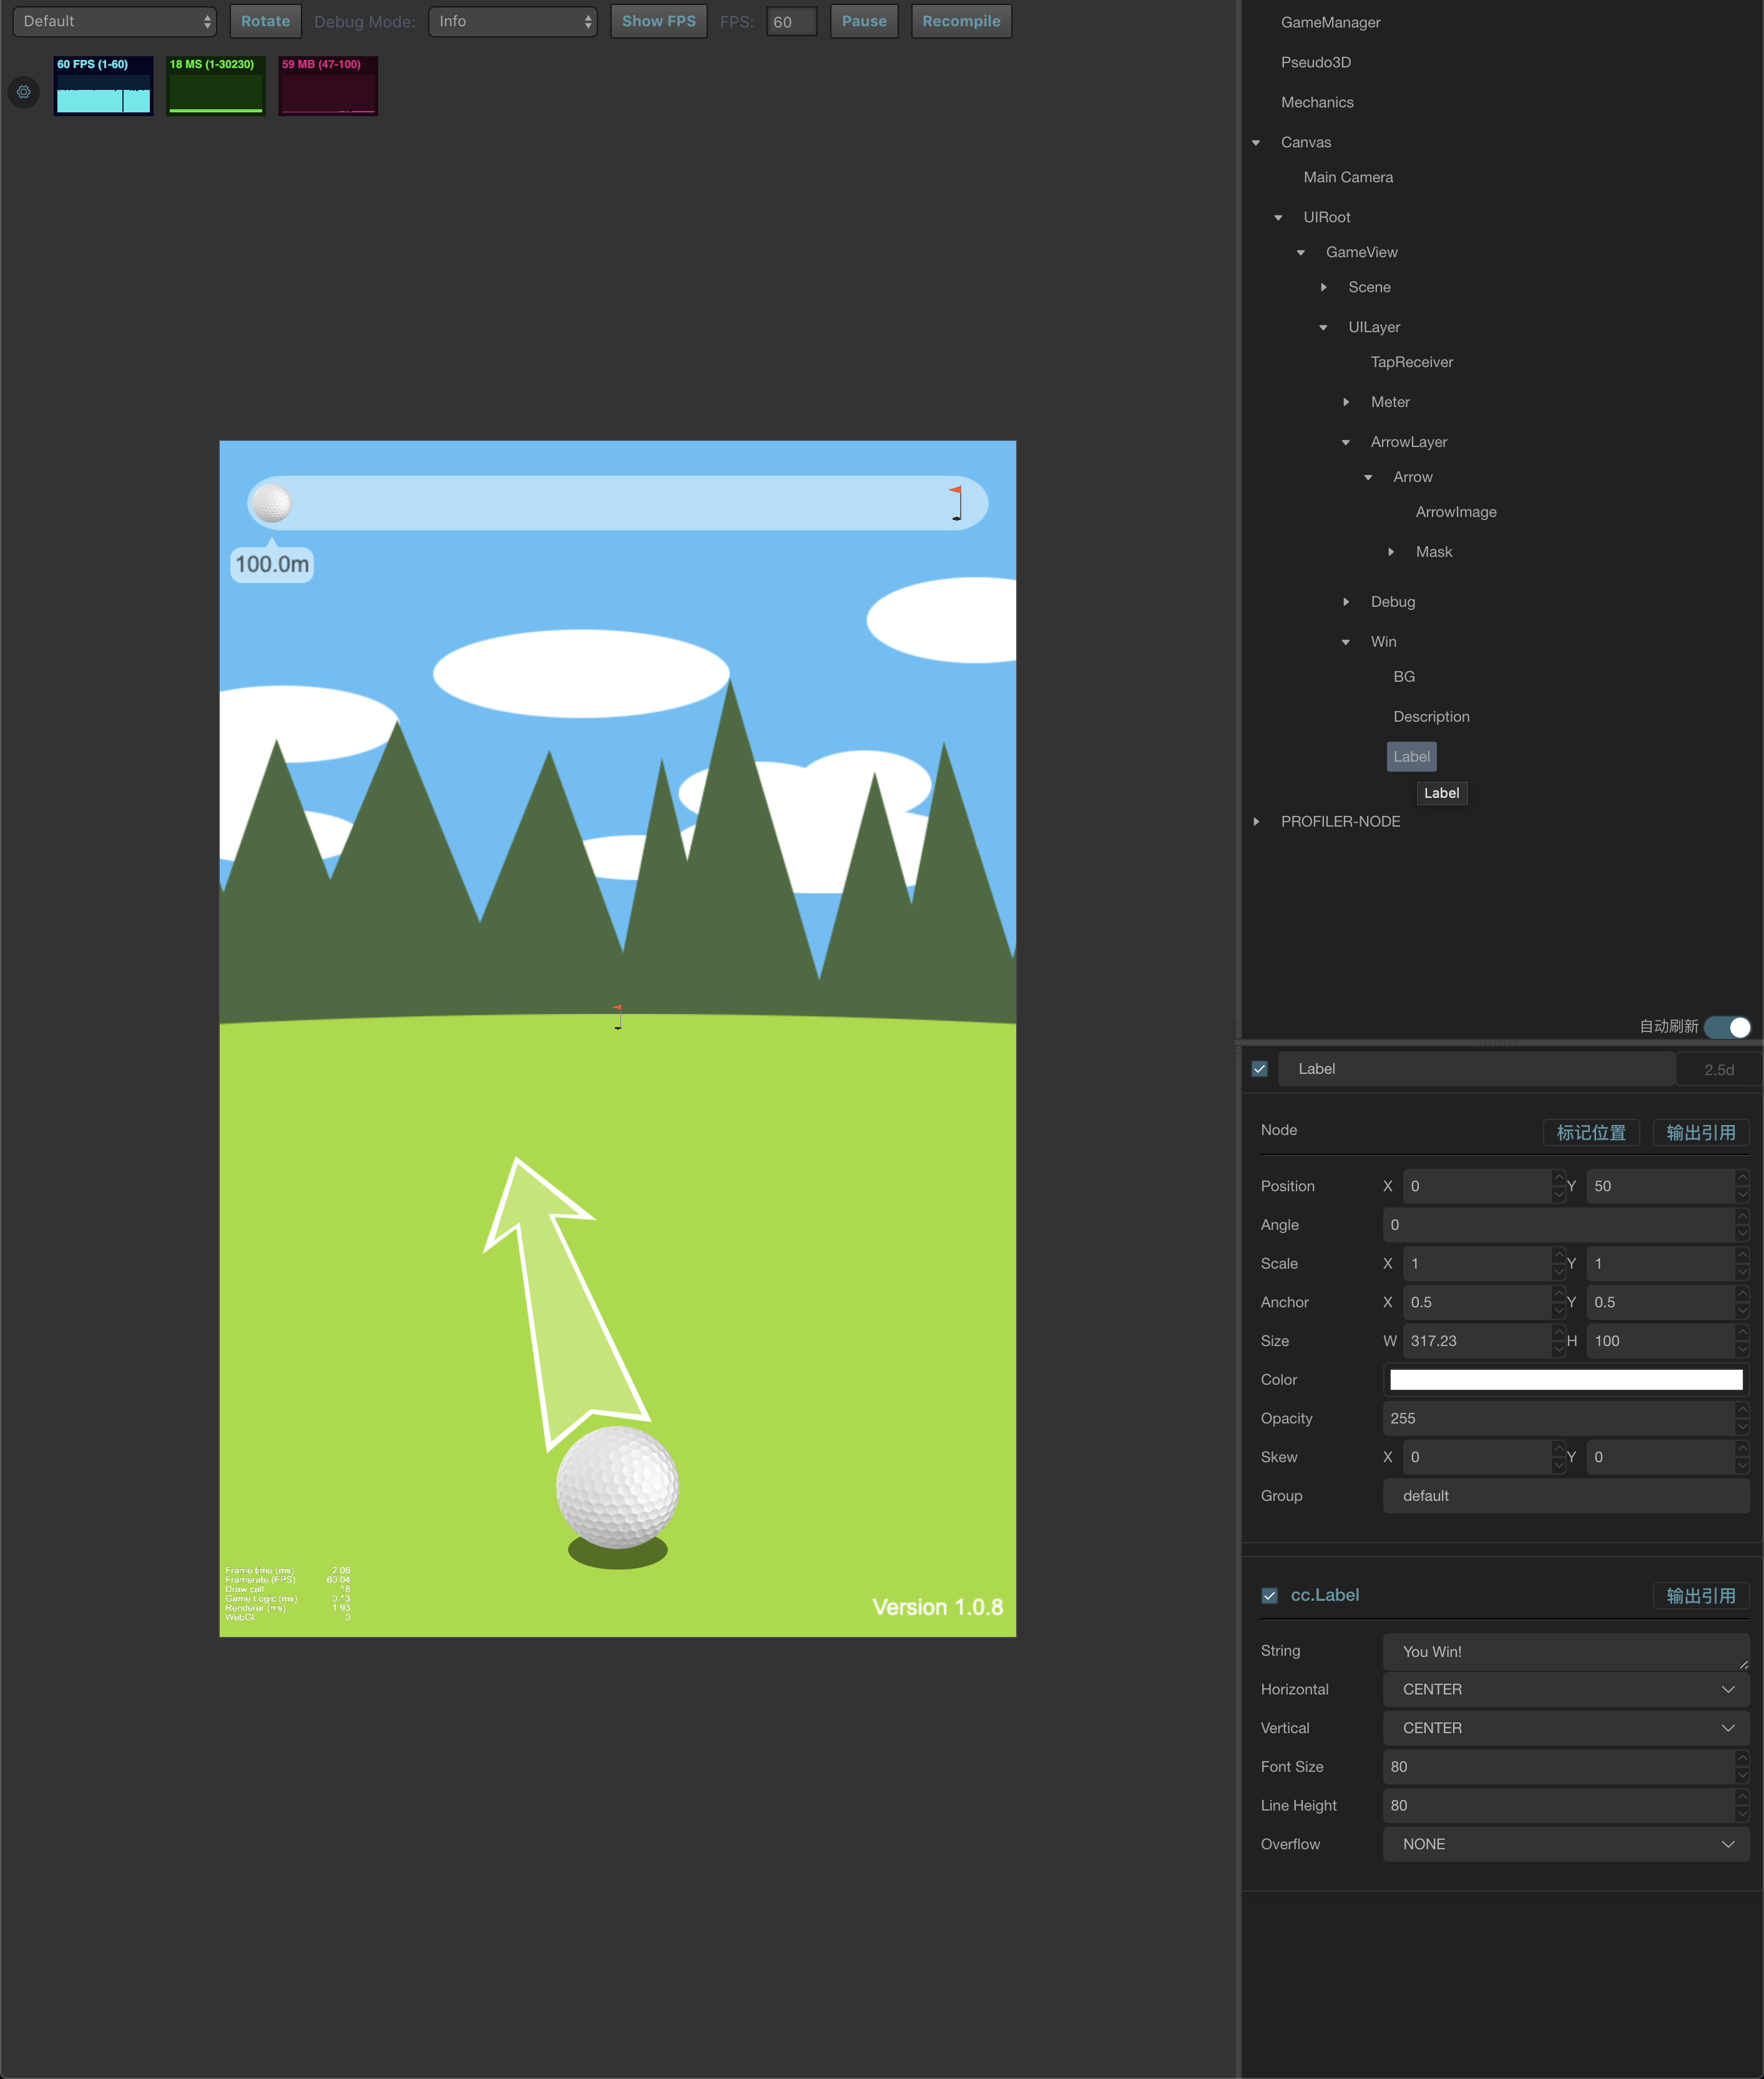1764x2079 pixels.
Task: Open the Horizontal alignment dropdown
Action: [x=1565, y=1690]
